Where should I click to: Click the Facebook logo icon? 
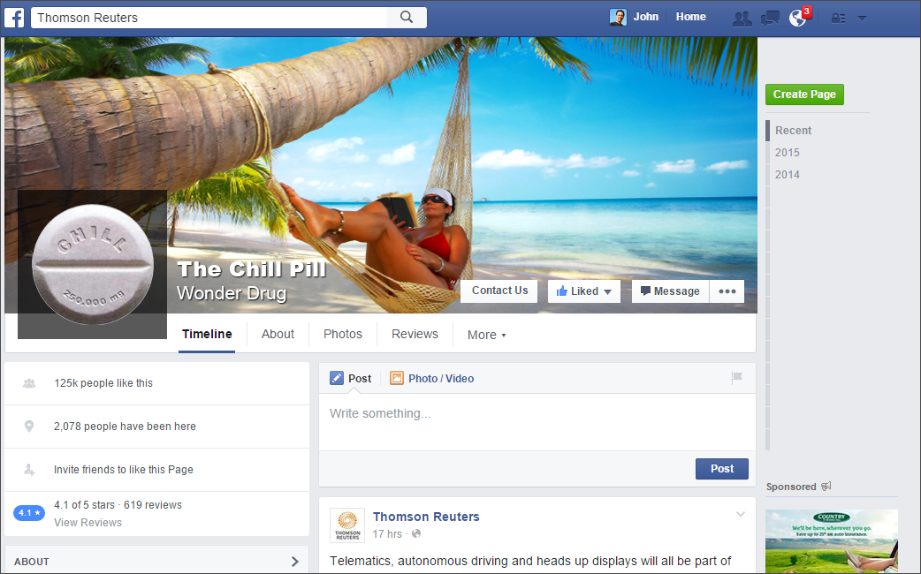coord(15,18)
